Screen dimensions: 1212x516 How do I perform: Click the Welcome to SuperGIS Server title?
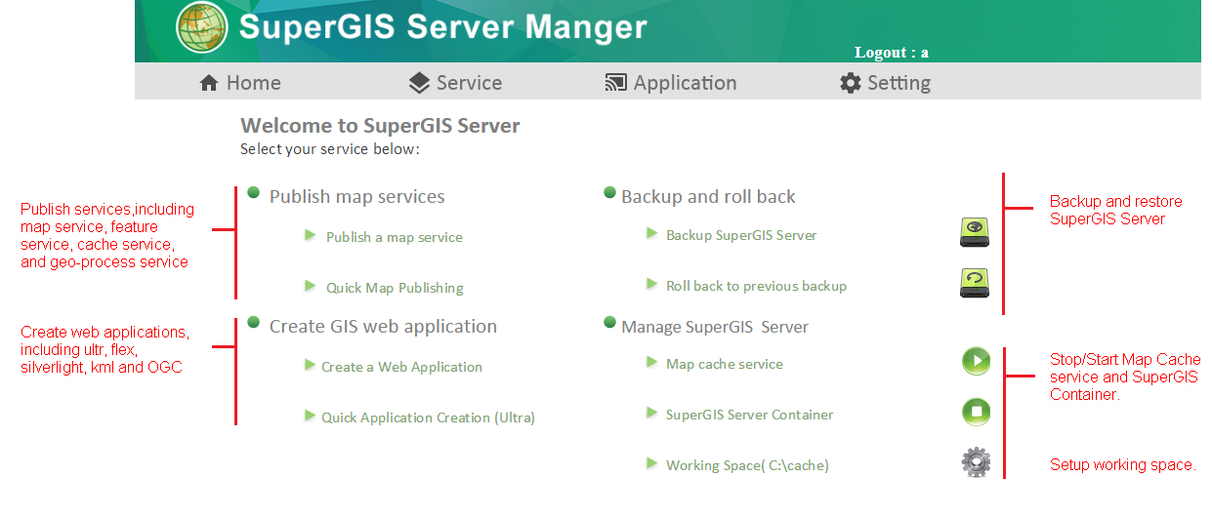click(x=380, y=125)
